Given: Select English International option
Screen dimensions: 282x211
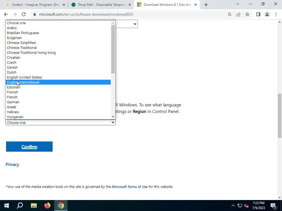Looking at the screenshot, I should pos(58,82).
